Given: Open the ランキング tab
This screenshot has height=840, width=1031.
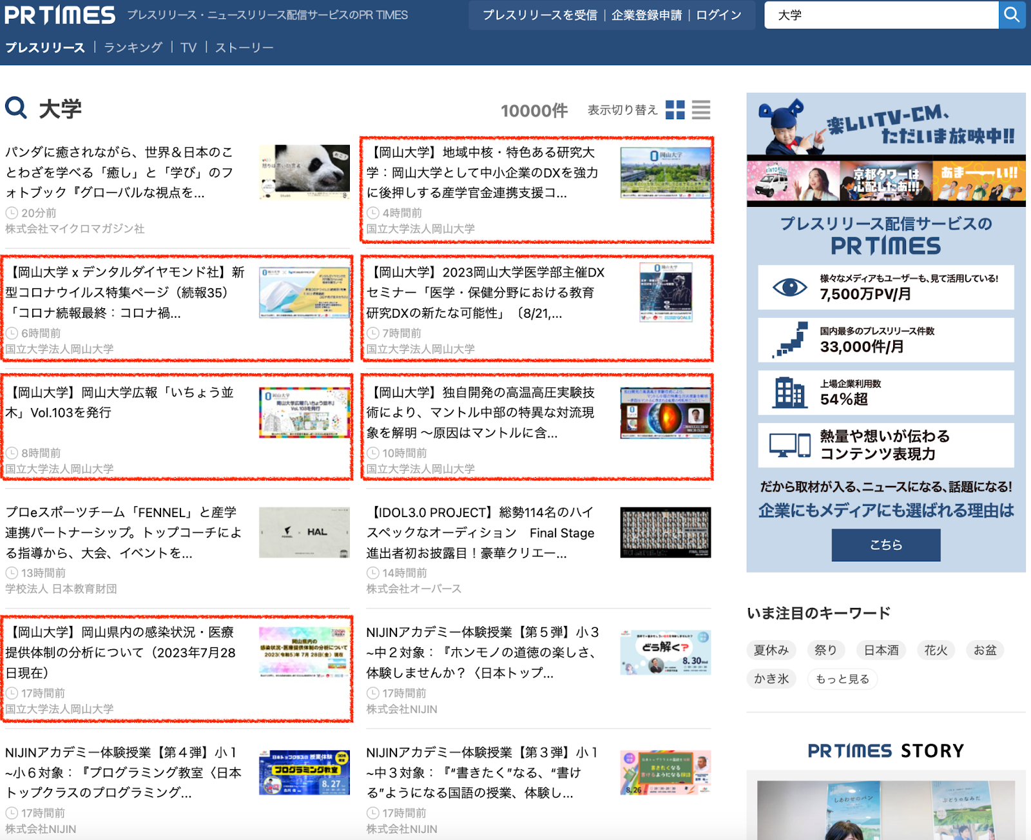Looking at the screenshot, I should tap(133, 48).
